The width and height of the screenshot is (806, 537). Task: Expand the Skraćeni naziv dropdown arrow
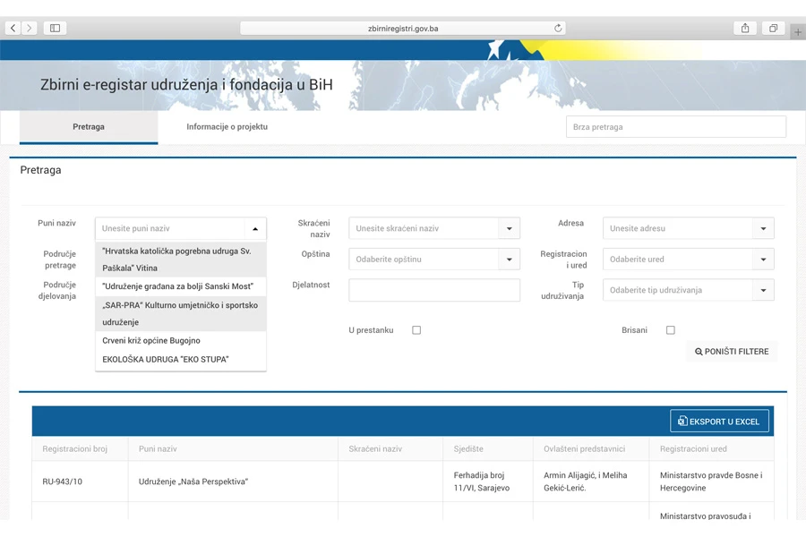509,229
